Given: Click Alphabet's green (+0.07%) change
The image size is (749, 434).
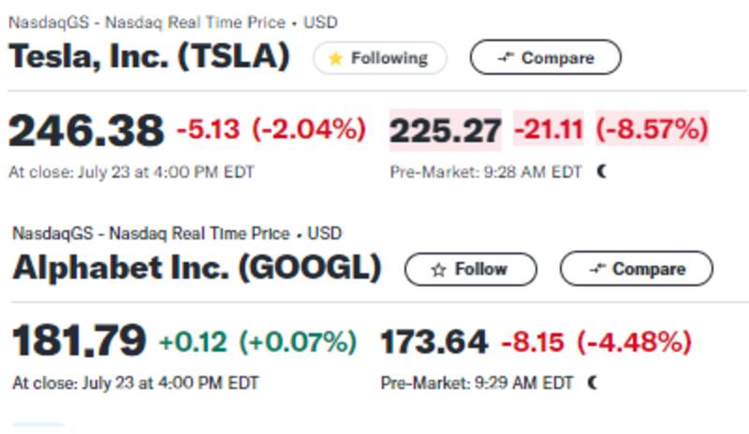Looking at the screenshot, I should tap(298, 341).
